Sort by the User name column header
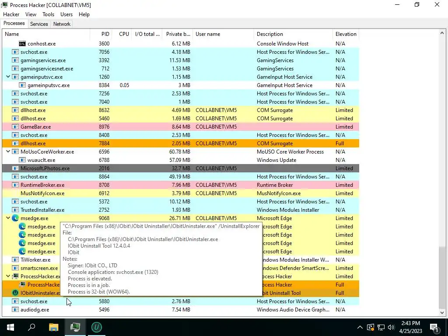 [x=223, y=34]
